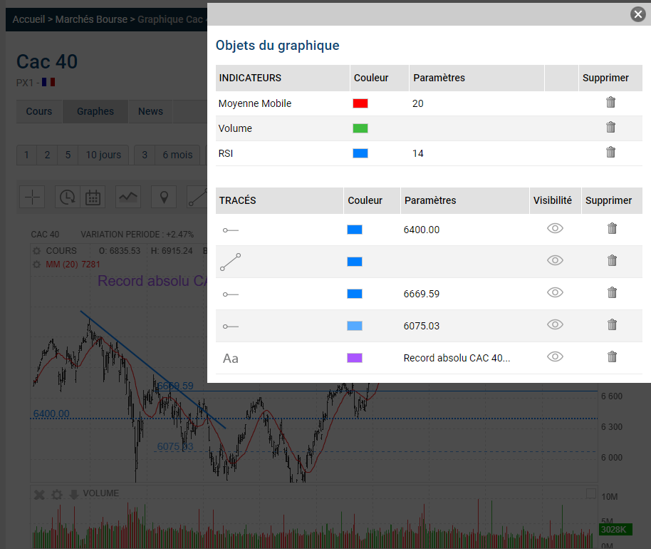Open the News tab
The image size is (651, 549).
click(150, 111)
